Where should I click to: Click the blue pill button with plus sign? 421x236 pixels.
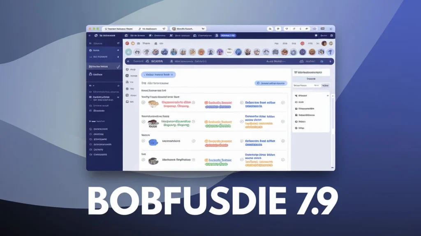158,75
